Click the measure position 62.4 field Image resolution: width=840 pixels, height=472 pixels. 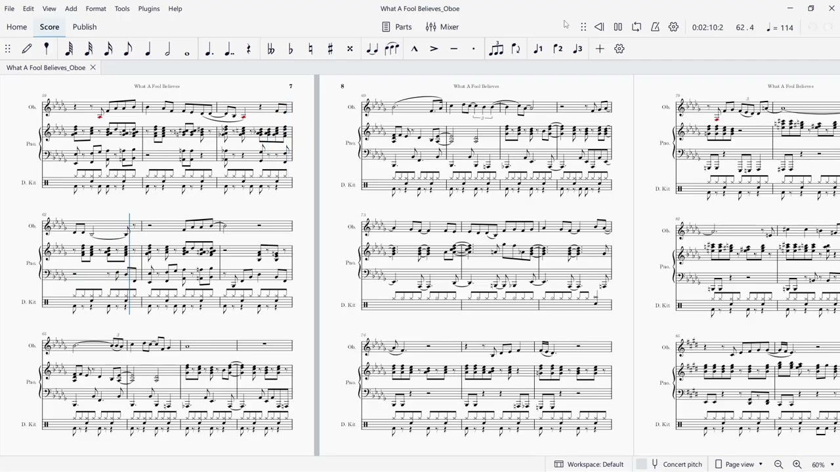745,28
